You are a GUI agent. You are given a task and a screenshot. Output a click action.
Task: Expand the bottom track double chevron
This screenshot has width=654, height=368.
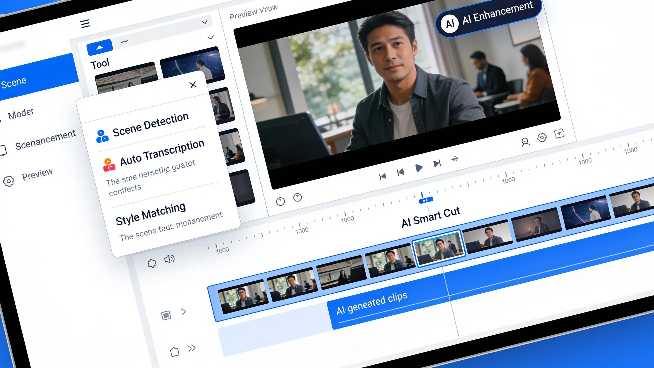(192, 348)
